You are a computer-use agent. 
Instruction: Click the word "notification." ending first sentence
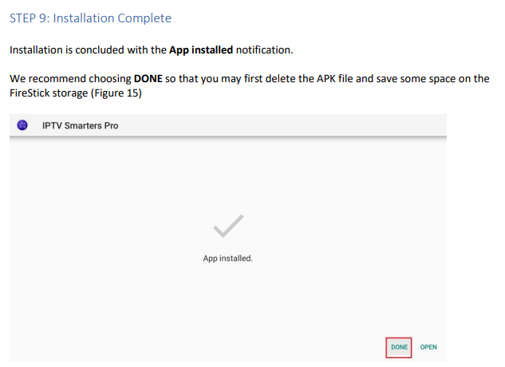pos(264,50)
